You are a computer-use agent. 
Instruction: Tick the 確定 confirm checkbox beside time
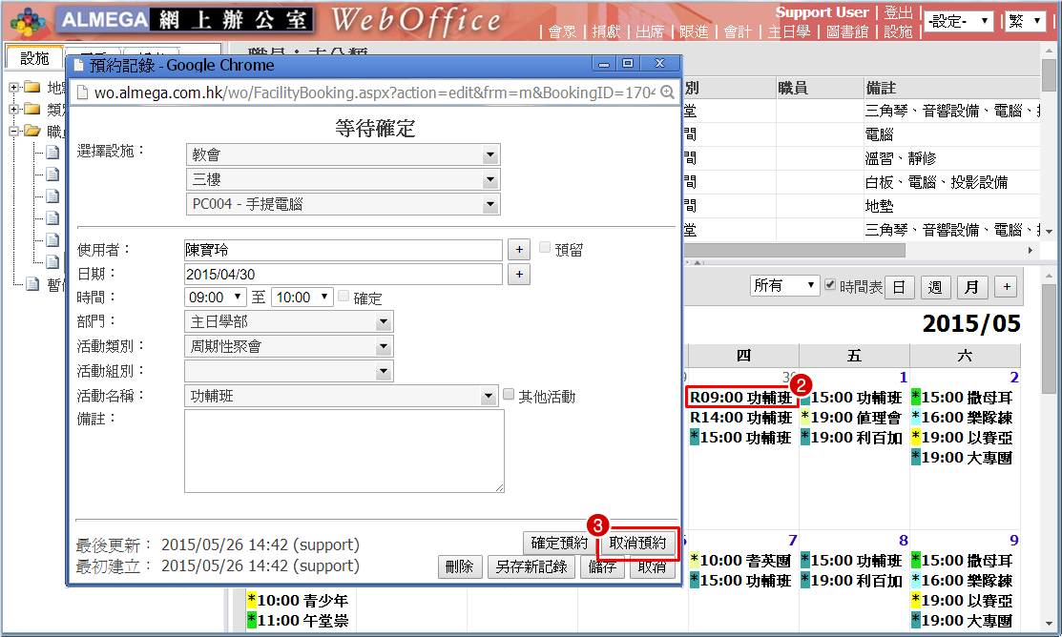[x=344, y=297]
